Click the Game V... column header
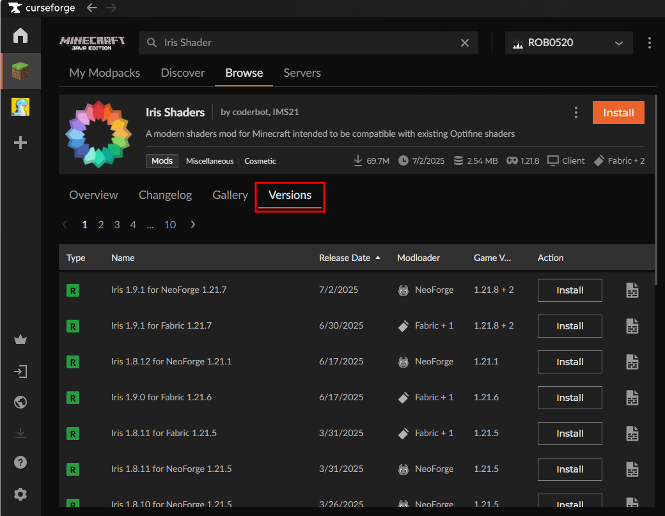Screen dimensions: 665x516 tap(492, 258)
